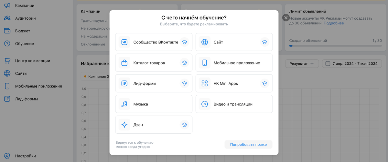Viewport: 388px width, 162px height.
Task: Open the Кампании megaphone sidebar icon
Action: (7, 5)
